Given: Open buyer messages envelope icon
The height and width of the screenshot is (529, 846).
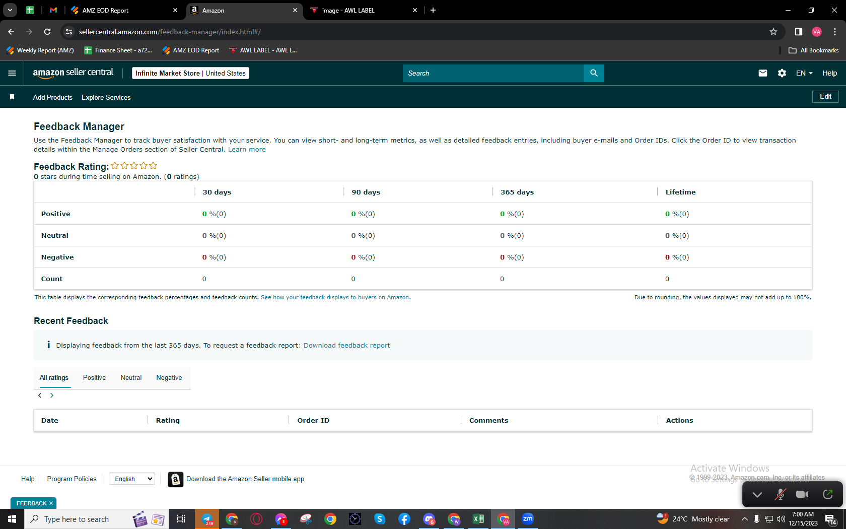Looking at the screenshot, I should (x=763, y=73).
